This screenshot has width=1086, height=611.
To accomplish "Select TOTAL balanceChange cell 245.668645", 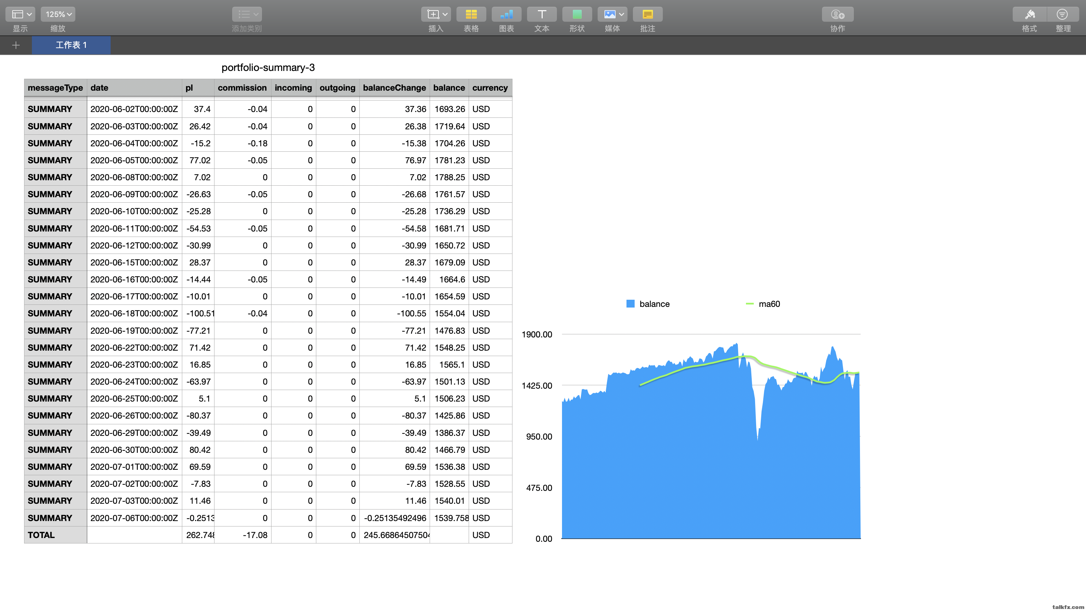I will (394, 535).
